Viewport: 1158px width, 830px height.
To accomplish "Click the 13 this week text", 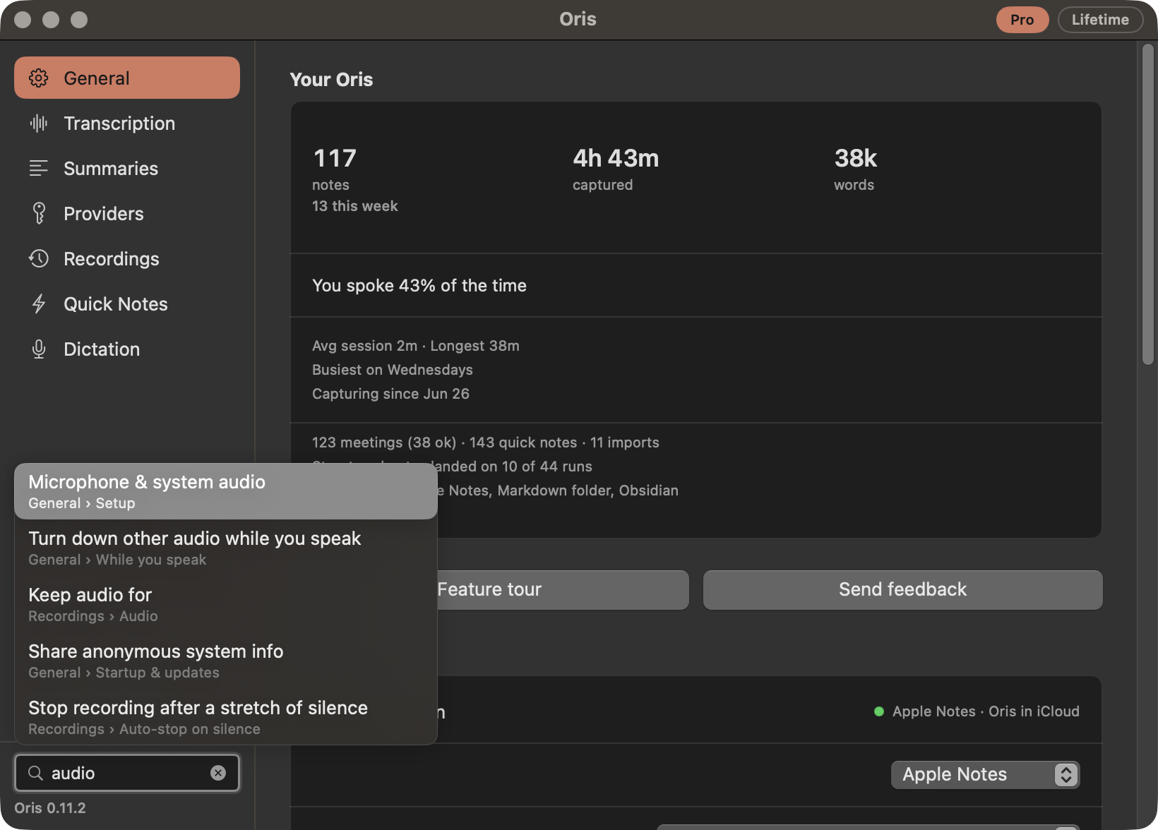I will coord(355,206).
